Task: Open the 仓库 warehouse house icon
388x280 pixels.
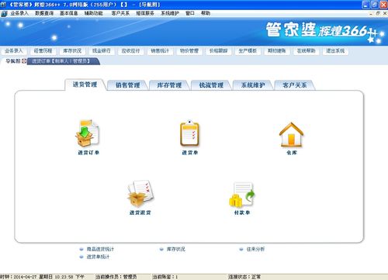Action: point(292,134)
